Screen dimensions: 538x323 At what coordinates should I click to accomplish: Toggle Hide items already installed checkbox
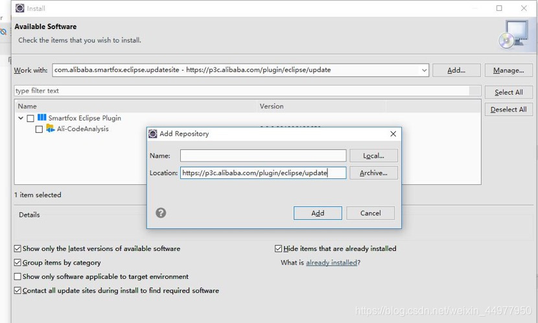tap(278, 248)
